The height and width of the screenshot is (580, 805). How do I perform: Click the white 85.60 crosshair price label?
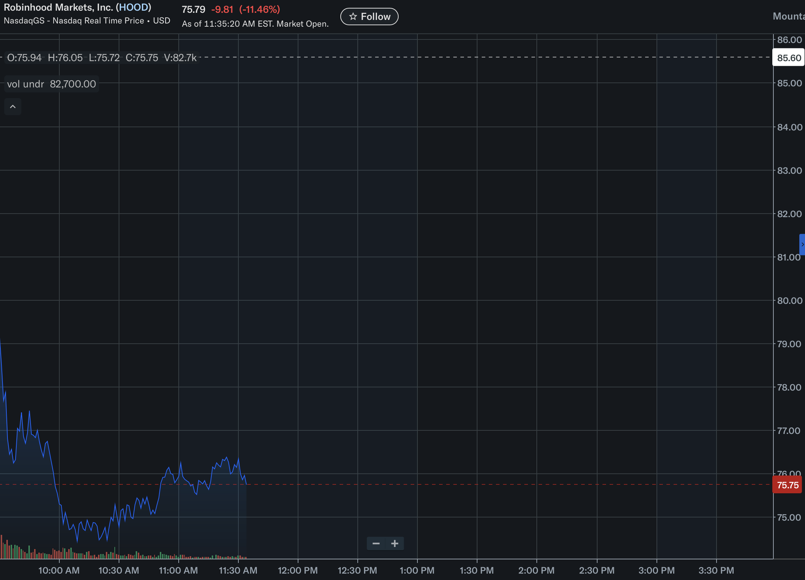[789, 58]
